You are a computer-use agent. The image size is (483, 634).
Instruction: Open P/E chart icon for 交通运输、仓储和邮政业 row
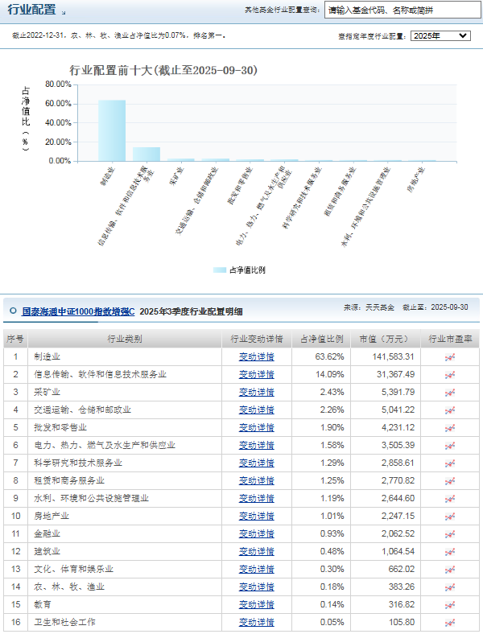[450, 410]
